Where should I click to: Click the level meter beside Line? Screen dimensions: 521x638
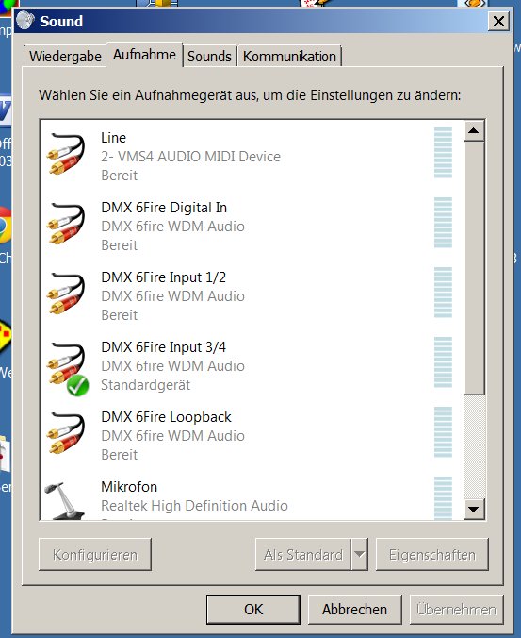443,153
